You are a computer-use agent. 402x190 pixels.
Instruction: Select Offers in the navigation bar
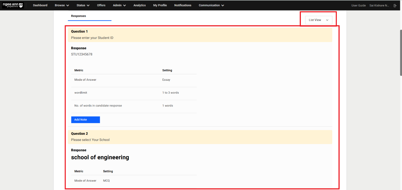coord(101,5)
